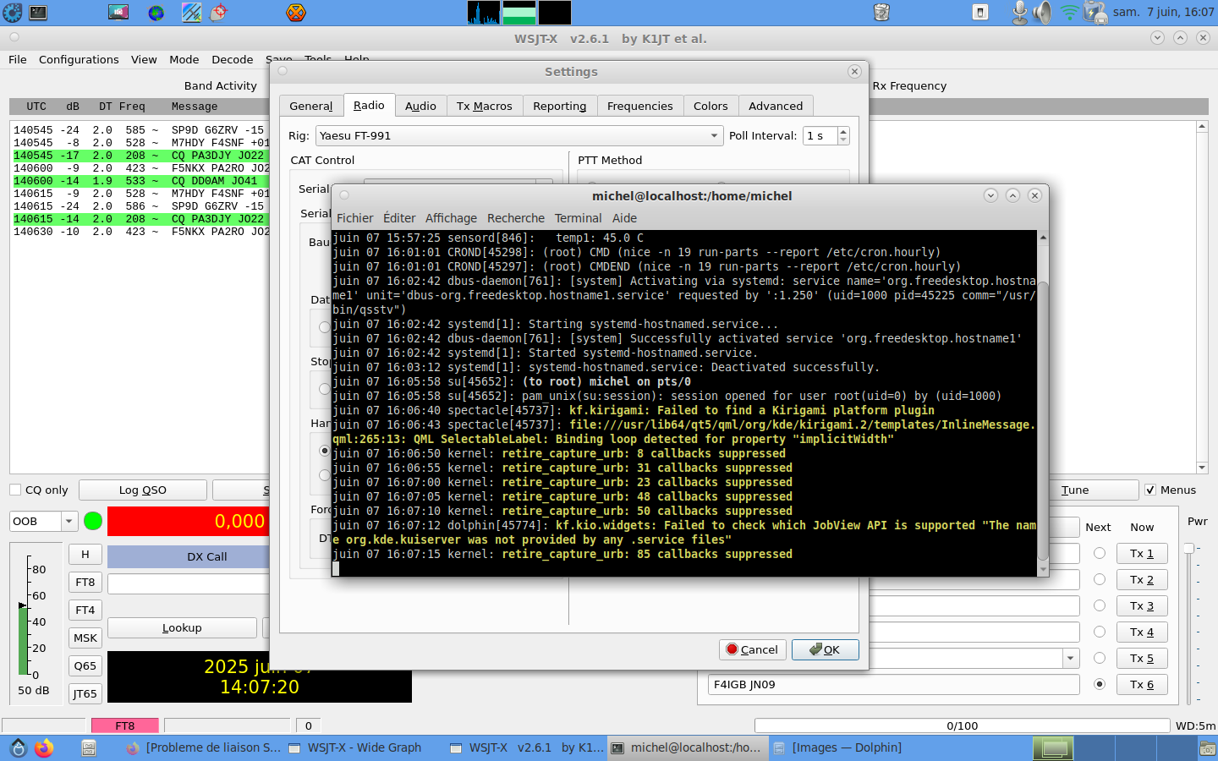1218x761 pixels.
Task: Select the Next radio button beside Tx 6
Action: tap(1100, 684)
